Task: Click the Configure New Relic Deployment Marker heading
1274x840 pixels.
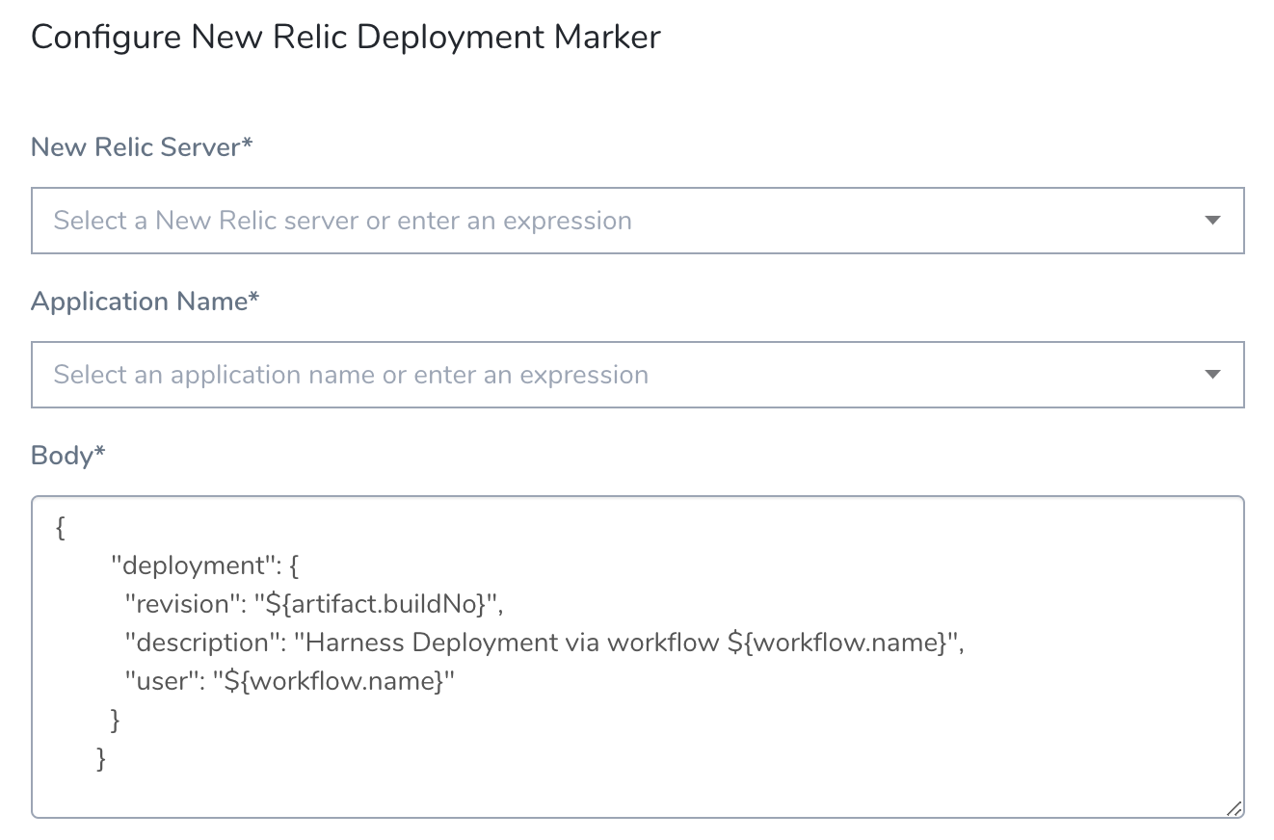Action: click(x=346, y=38)
